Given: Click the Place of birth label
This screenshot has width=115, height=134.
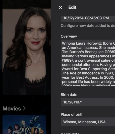Looking at the screenshot, I should [x=72, y=114].
